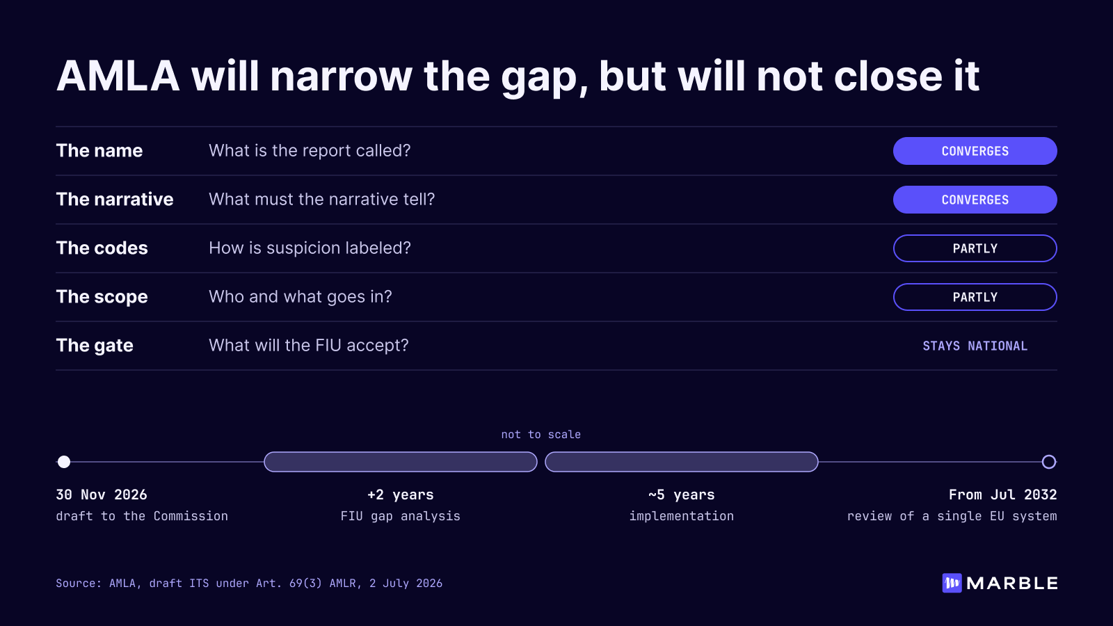Click the hollow end circle on the timeline

point(1049,462)
